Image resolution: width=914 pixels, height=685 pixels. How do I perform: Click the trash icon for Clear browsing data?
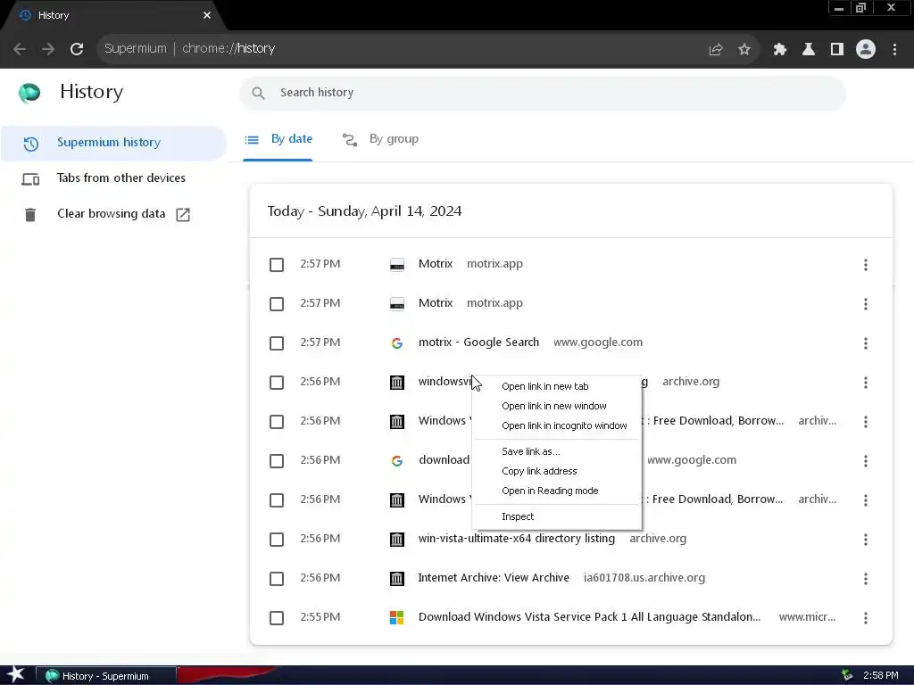tap(30, 214)
